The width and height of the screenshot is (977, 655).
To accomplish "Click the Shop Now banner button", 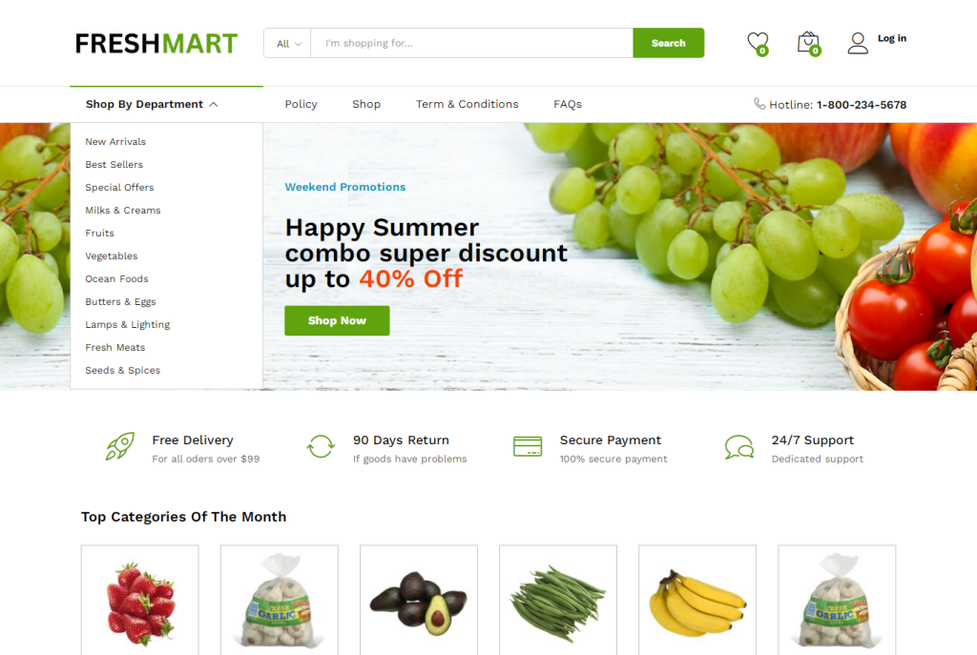I will 337,320.
